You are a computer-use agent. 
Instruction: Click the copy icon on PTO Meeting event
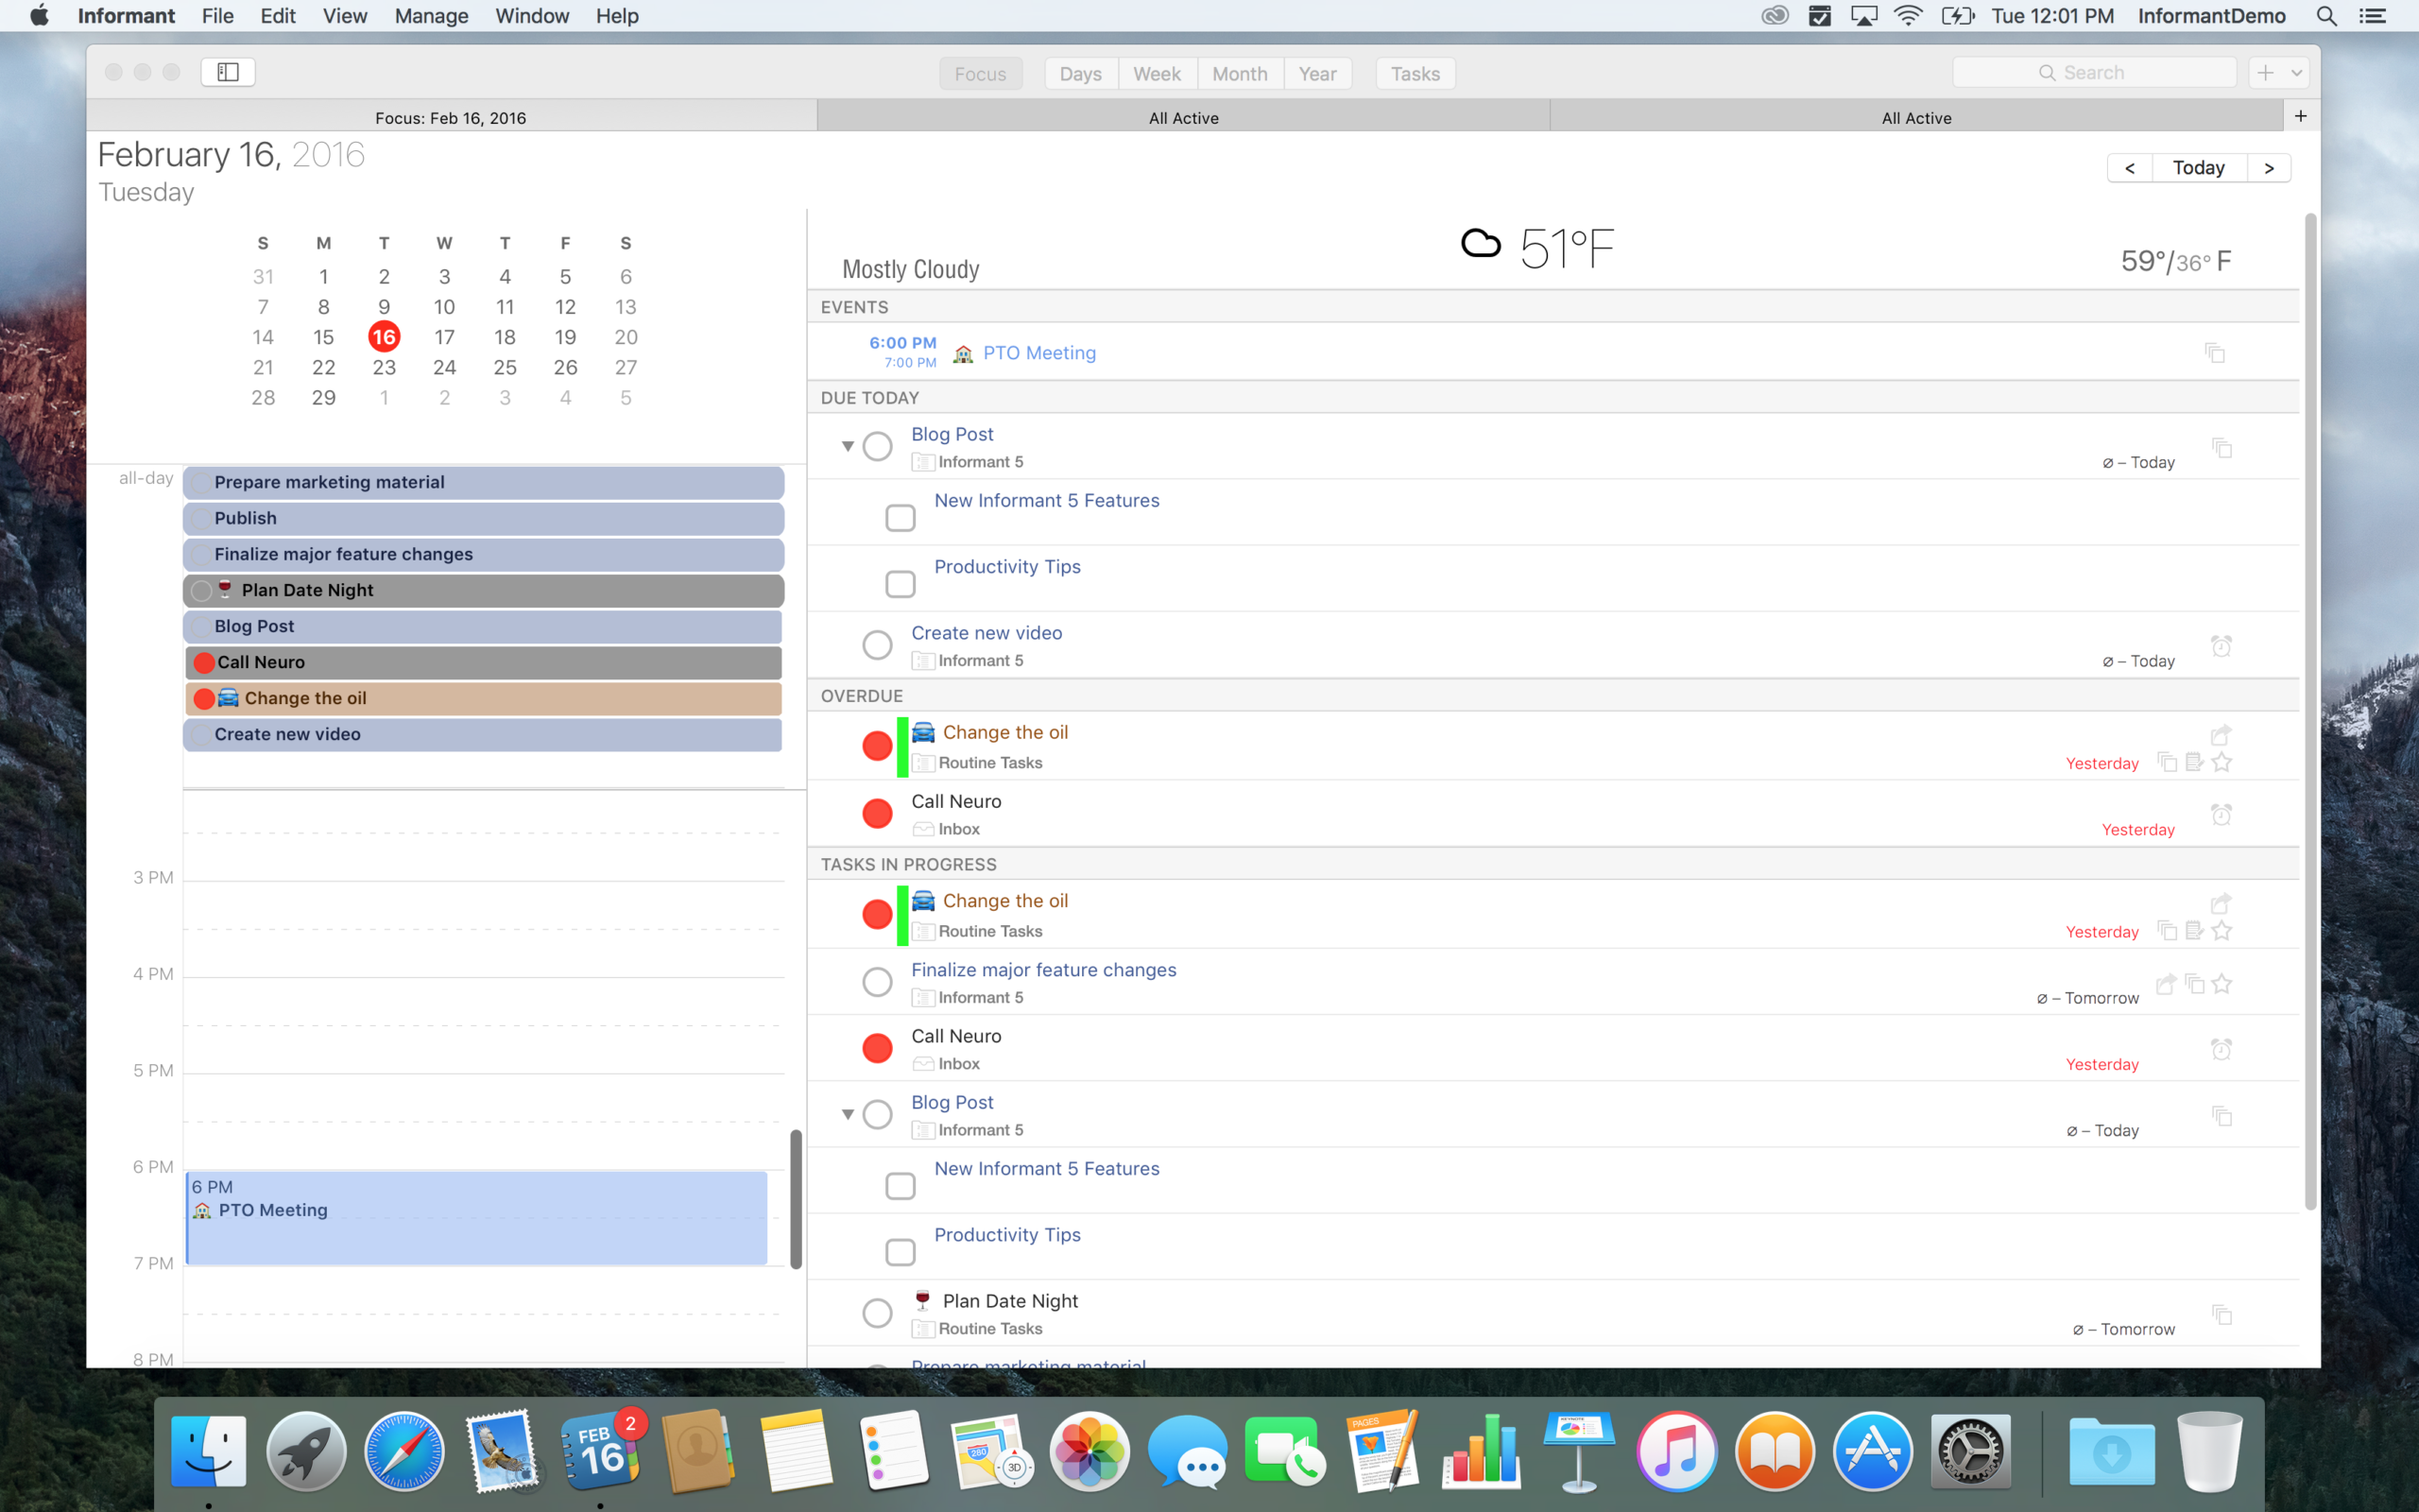(x=2215, y=353)
